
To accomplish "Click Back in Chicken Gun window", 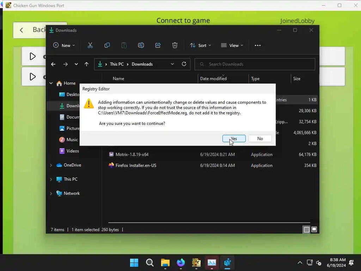I will (x=30, y=30).
